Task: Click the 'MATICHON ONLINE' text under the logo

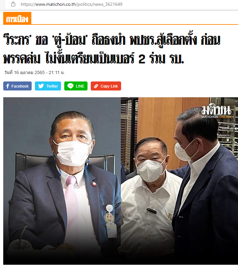Action: [x=216, y=117]
